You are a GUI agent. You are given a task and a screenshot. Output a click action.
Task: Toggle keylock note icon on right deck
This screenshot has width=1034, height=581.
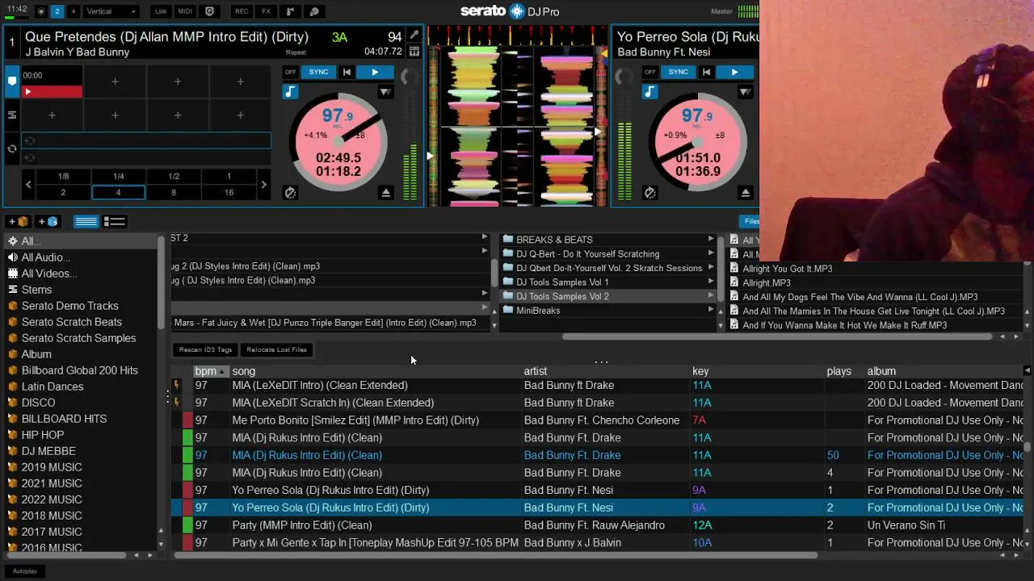(649, 92)
